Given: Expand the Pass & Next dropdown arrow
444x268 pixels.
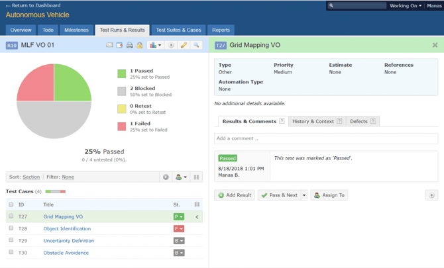Looking at the screenshot, I should click(304, 195).
